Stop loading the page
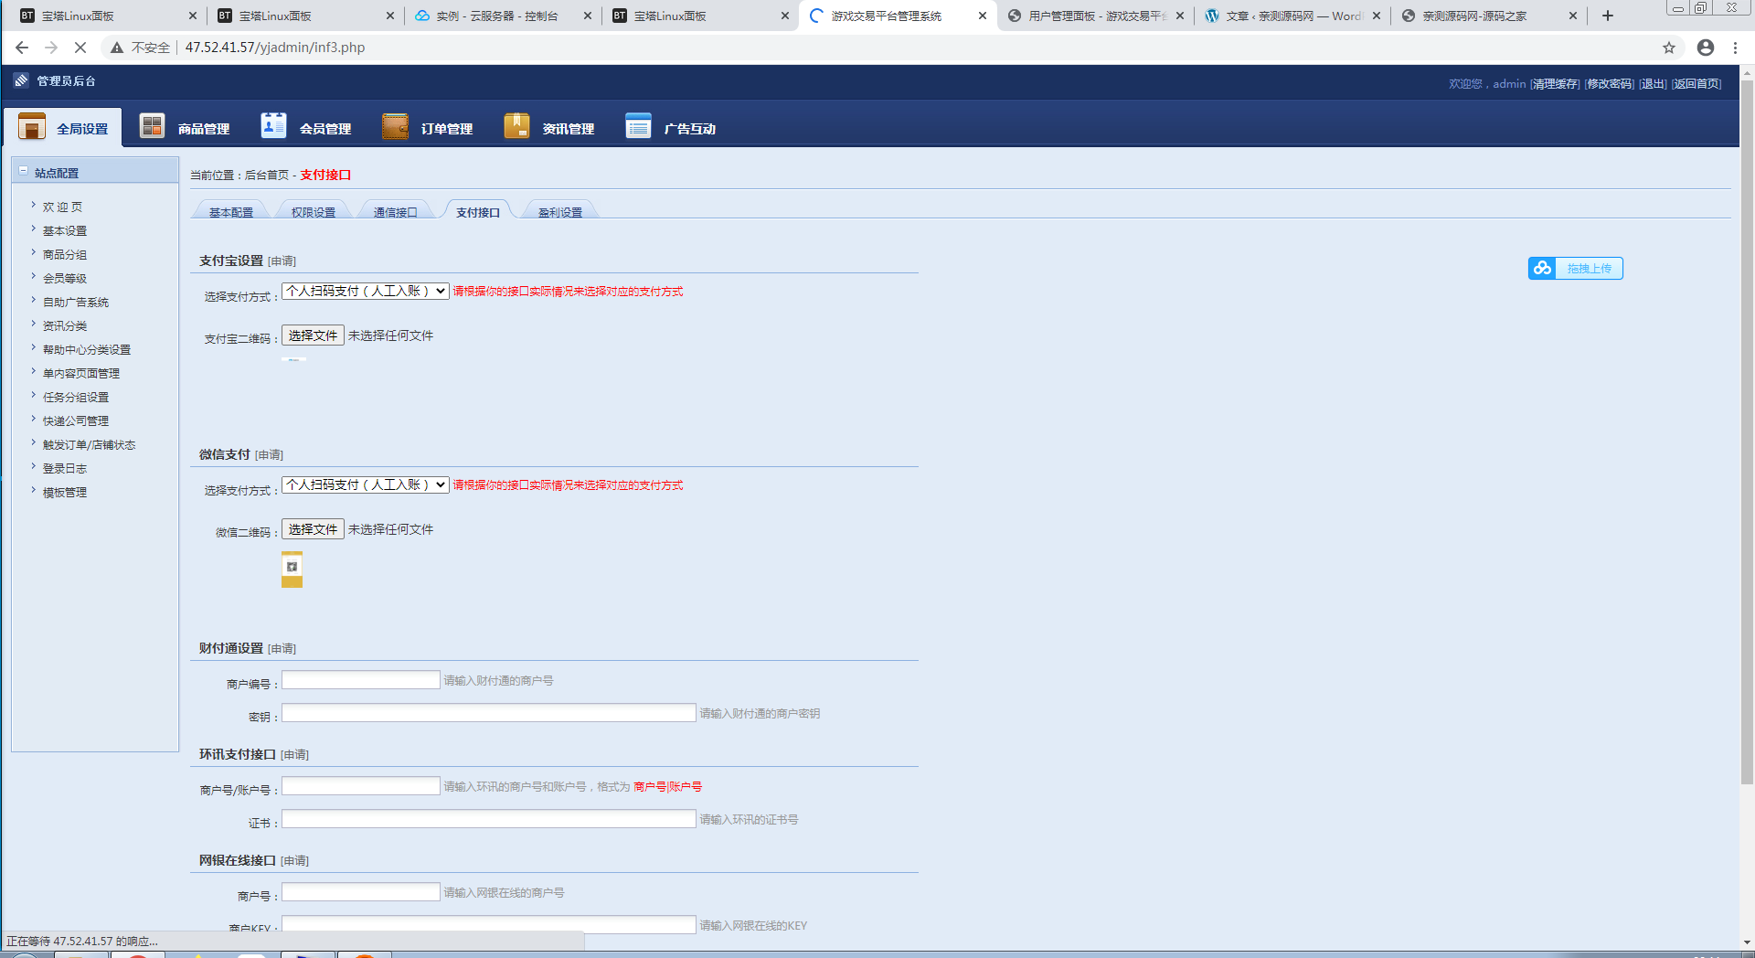This screenshot has width=1755, height=958. point(80,48)
